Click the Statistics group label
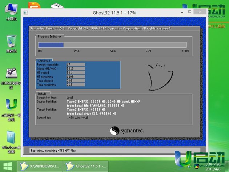This screenshot has width=229, height=172. (x=44, y=61)
